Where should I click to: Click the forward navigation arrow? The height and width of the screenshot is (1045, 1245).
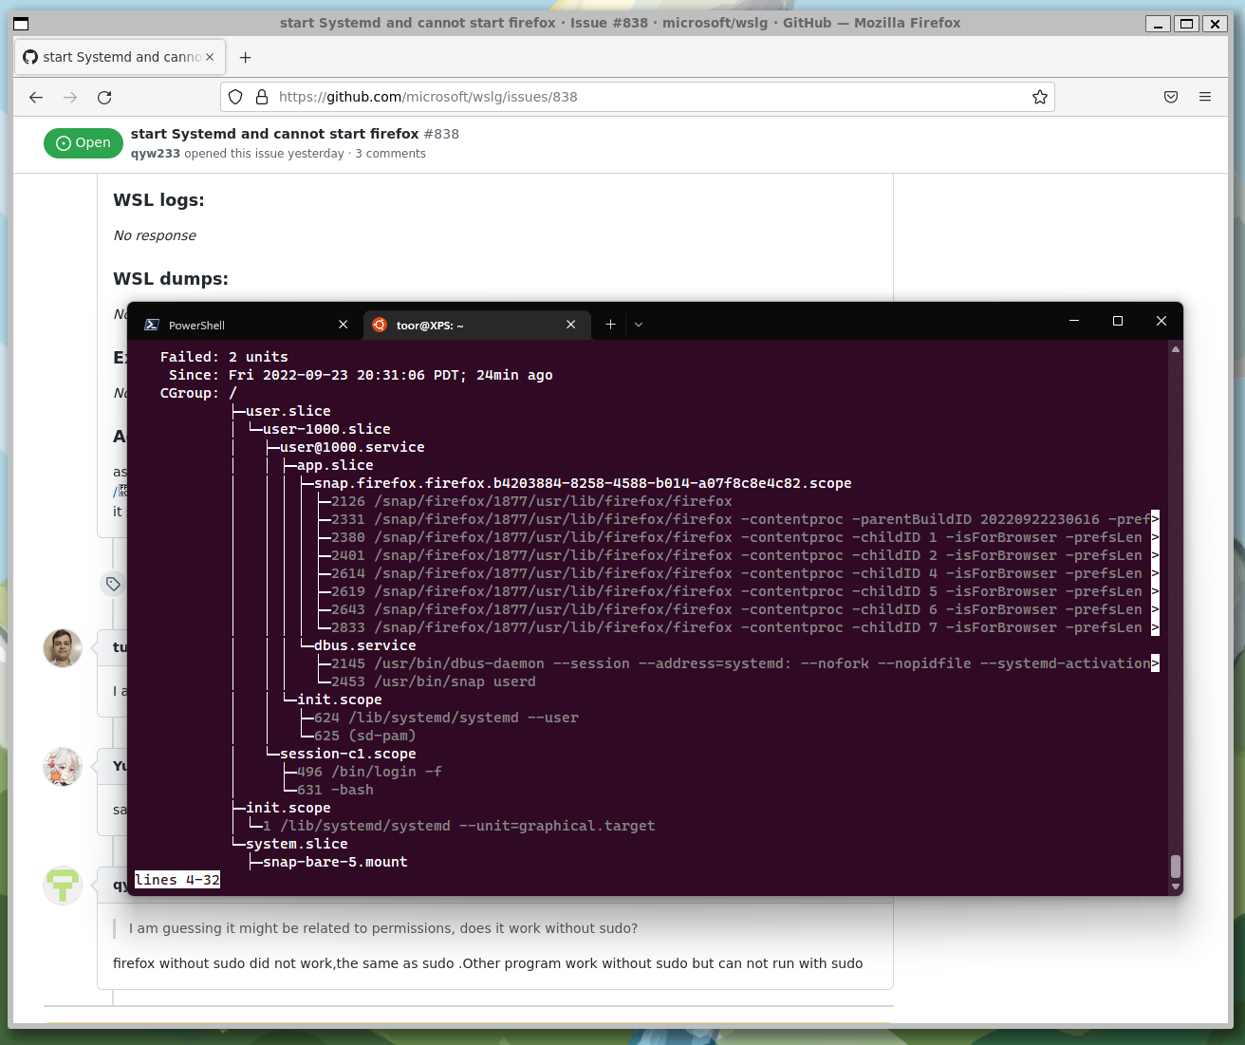(70, 97)
